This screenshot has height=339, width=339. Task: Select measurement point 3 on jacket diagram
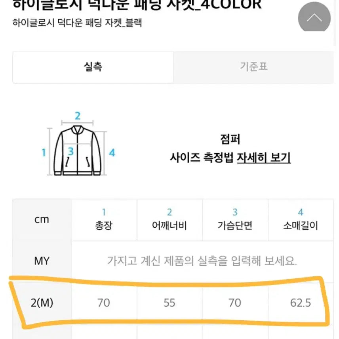pyautogui.click(x=71, y=150)
